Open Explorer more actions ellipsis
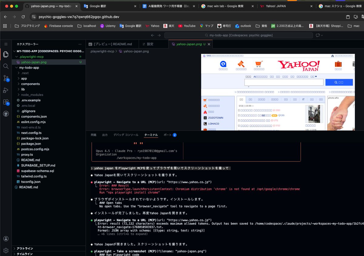Image resolution: width=364 pixels, height=256 pixels. pos(80,44)
